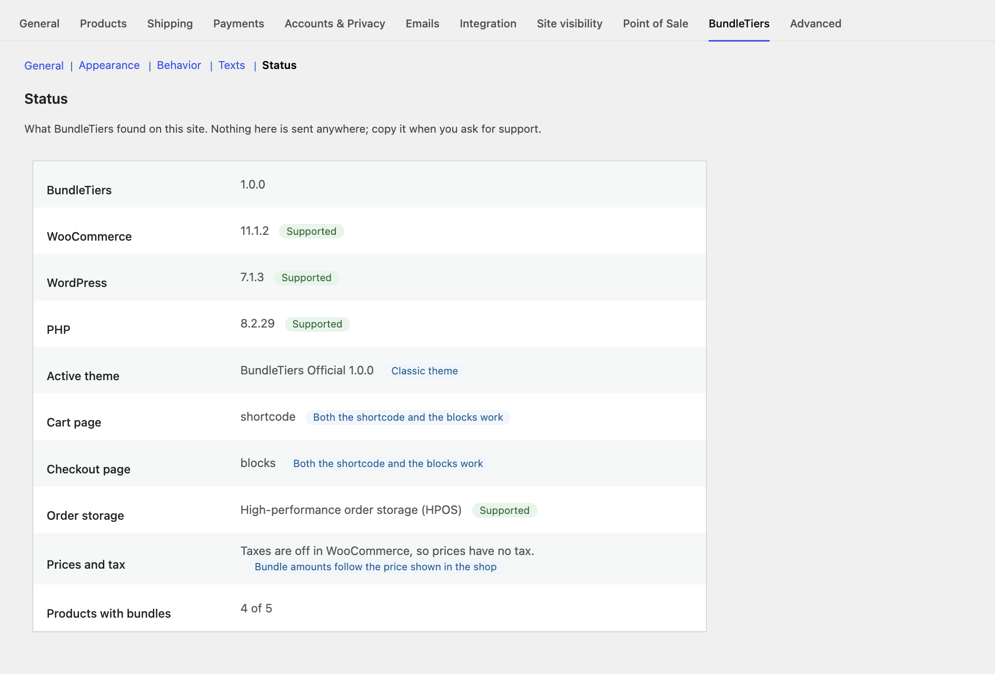Select the current Status sub-section
Screen dimensions: 995x674
click(279, 65)
